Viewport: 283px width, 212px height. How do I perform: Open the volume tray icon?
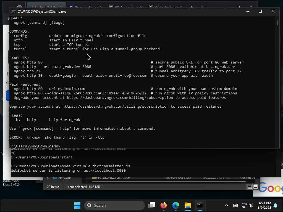[251, 205]
